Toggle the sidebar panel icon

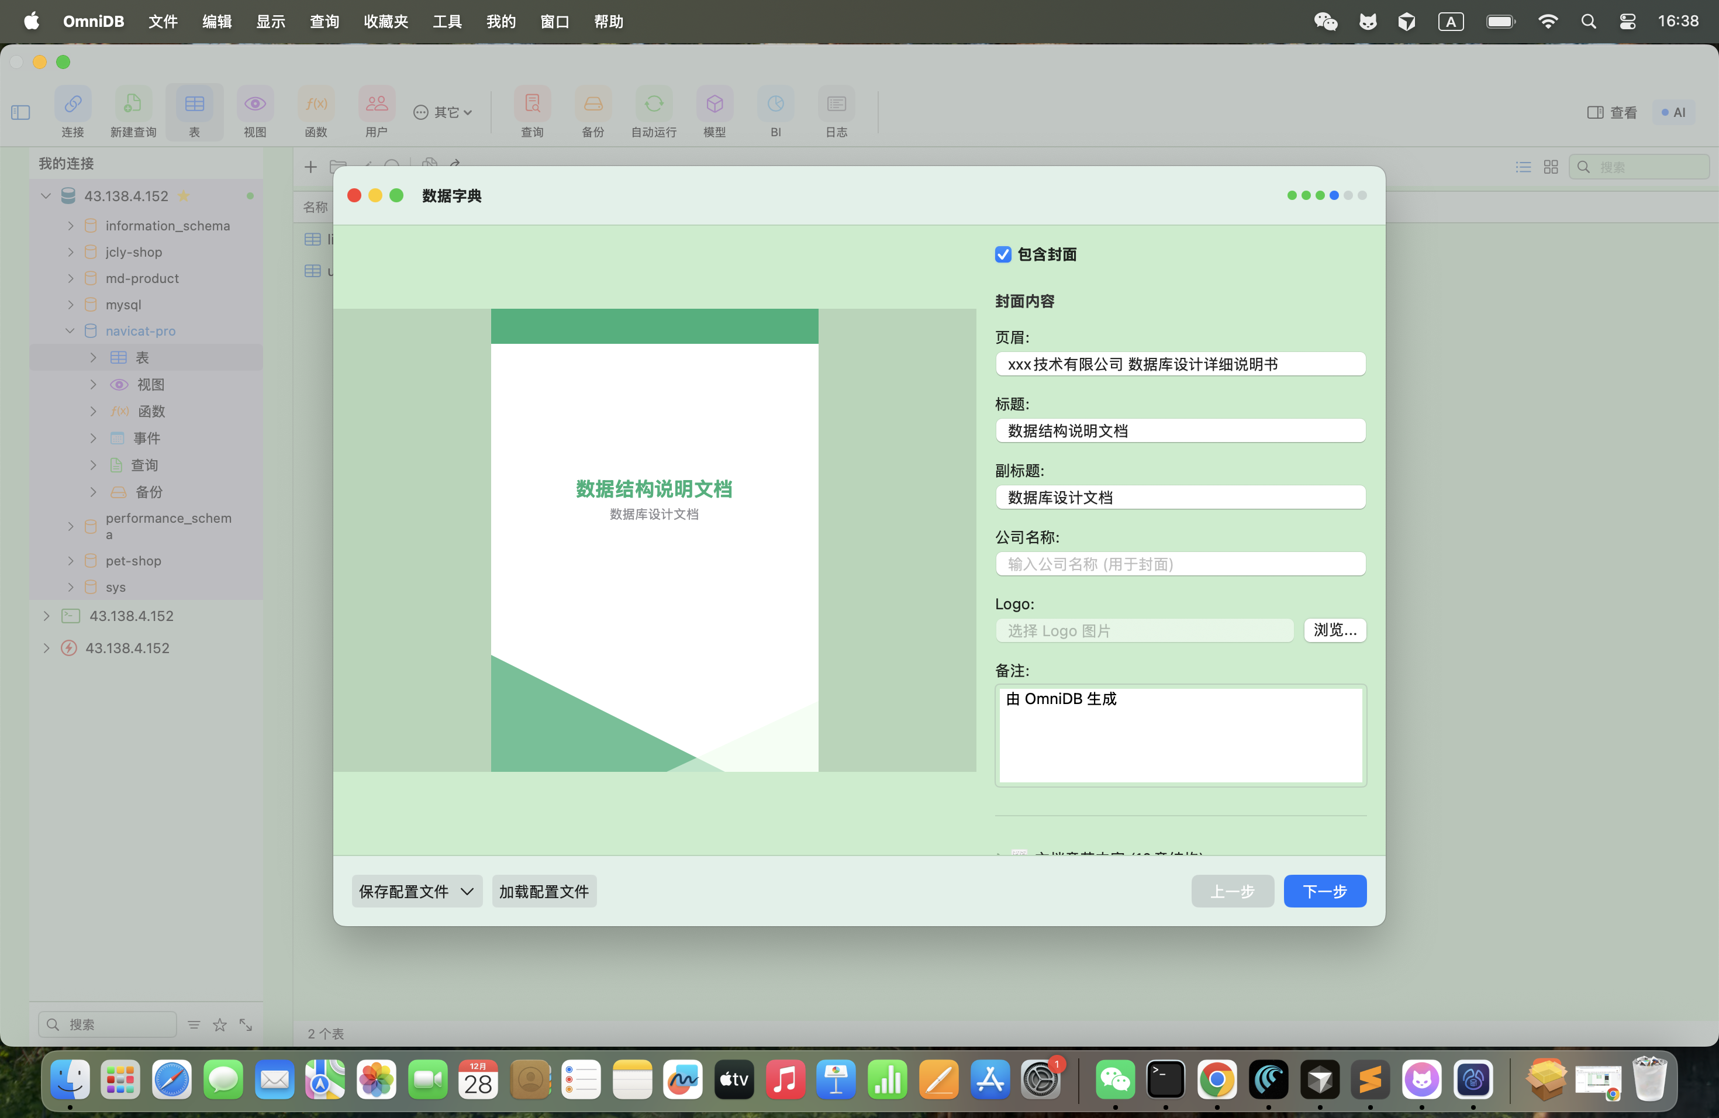[21, 112]
